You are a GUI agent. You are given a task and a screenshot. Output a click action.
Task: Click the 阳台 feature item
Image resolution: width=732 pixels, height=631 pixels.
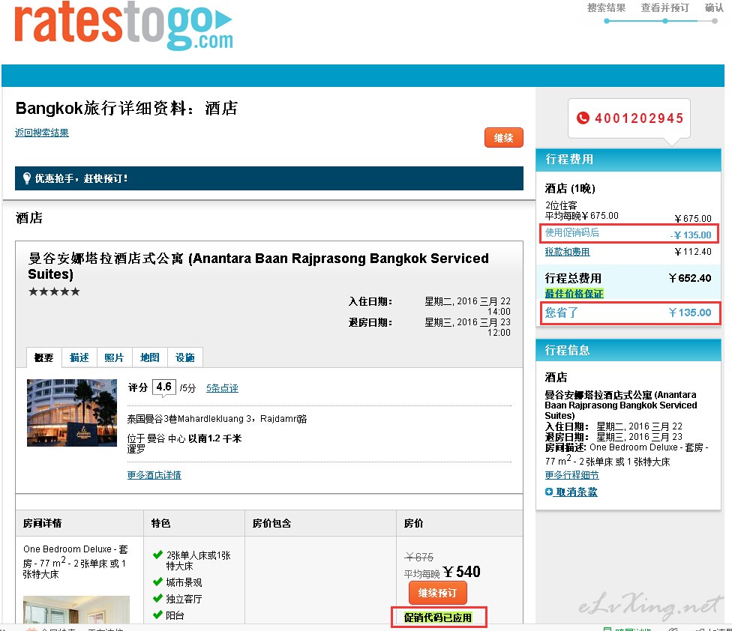click(175, 615)
